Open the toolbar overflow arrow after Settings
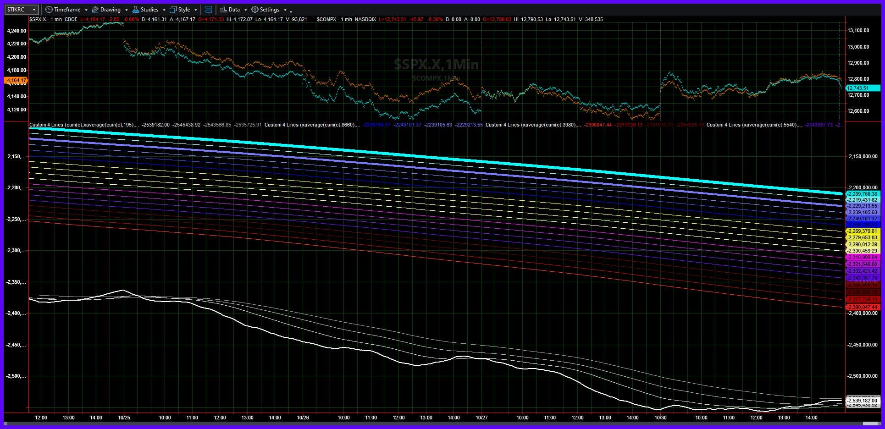This screenshot has height=429, width=885. [291, 11]
